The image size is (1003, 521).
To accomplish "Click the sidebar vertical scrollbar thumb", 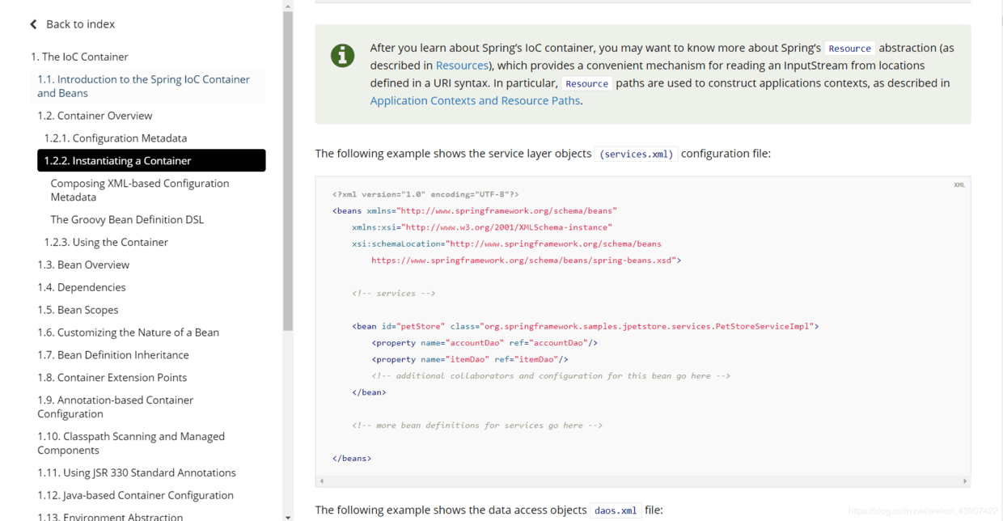I will click(x=288, y=172).
